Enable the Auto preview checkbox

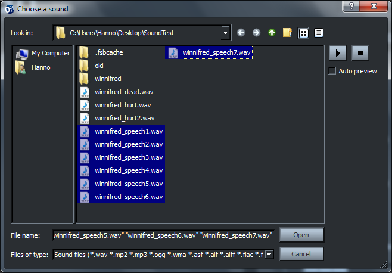click(332, 71)
